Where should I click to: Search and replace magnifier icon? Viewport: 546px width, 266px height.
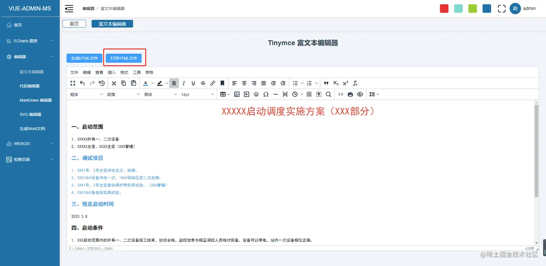click(328, 94)
